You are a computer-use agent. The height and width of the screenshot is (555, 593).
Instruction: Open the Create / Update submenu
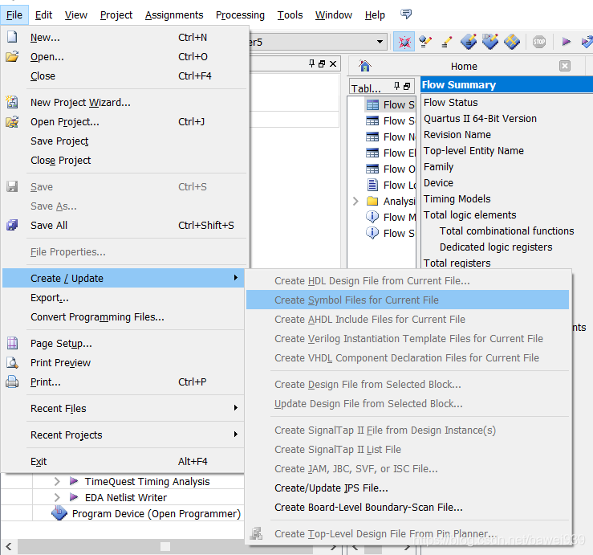(x=124, y=278)
